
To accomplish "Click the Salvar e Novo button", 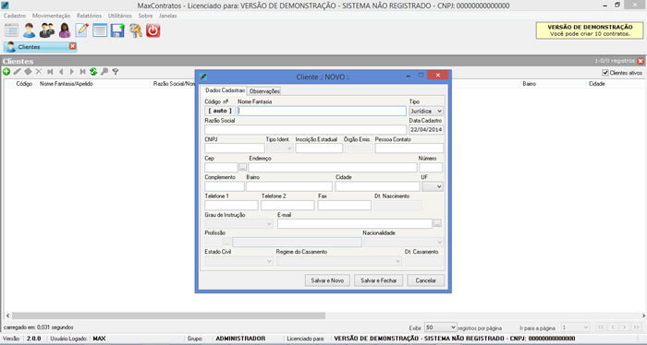I will [327, 280].
